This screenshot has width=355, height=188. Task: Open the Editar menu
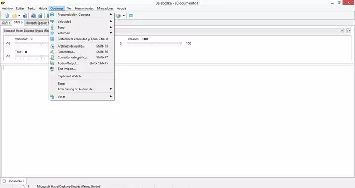coord(20,8)
